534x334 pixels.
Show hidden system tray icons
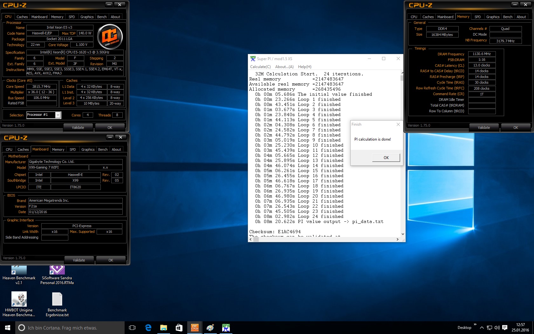pyautogui.click(x=482, y=328)
